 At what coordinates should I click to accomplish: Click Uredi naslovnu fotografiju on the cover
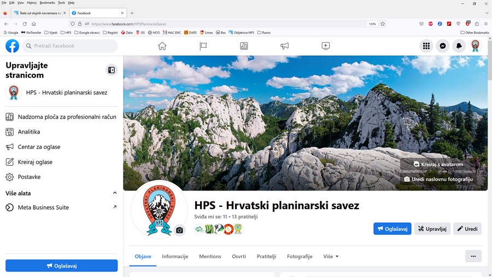[438, 179]
